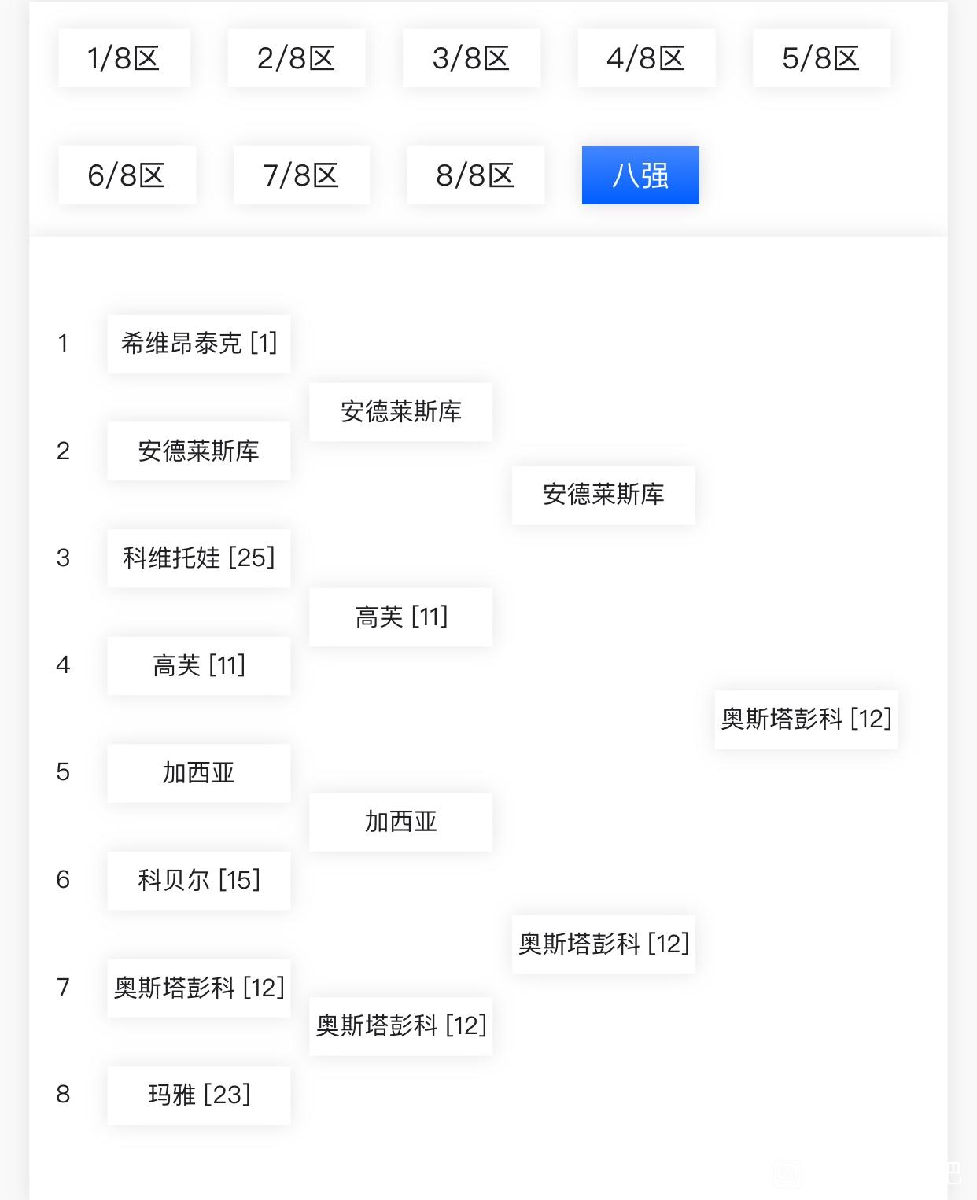Switch to the 2/8区 tab

point(297,58)
